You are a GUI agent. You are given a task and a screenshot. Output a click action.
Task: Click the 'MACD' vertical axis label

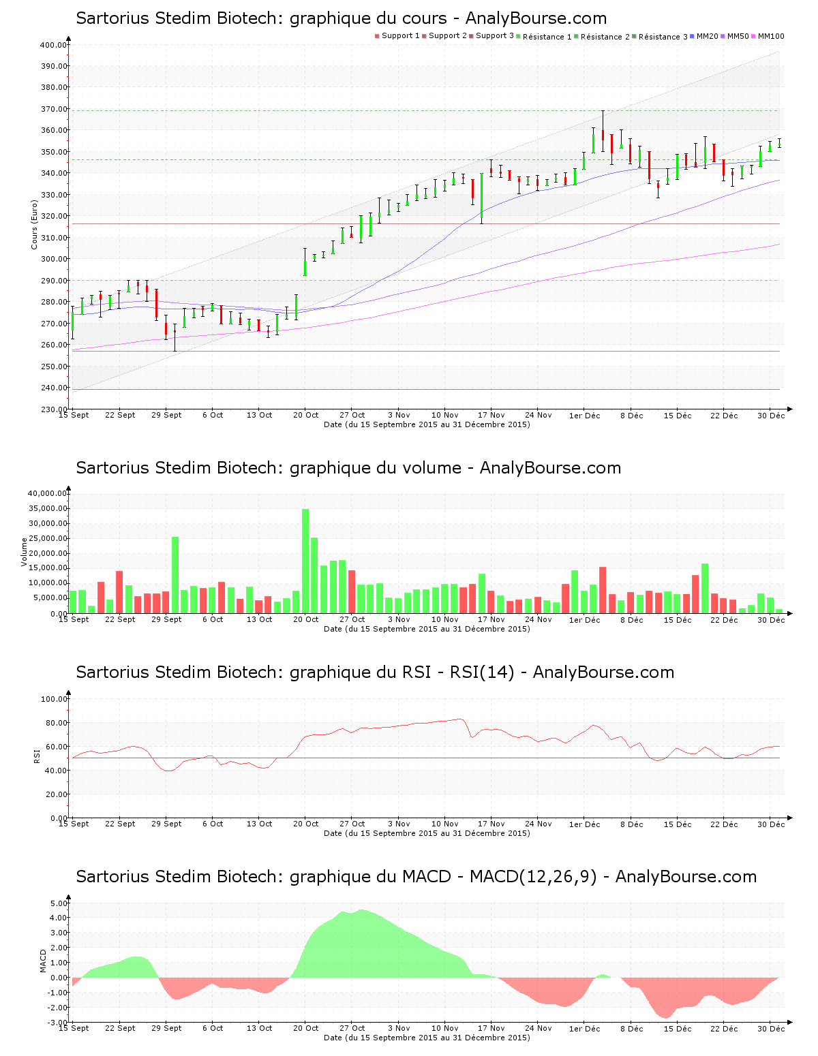[43, 961]
